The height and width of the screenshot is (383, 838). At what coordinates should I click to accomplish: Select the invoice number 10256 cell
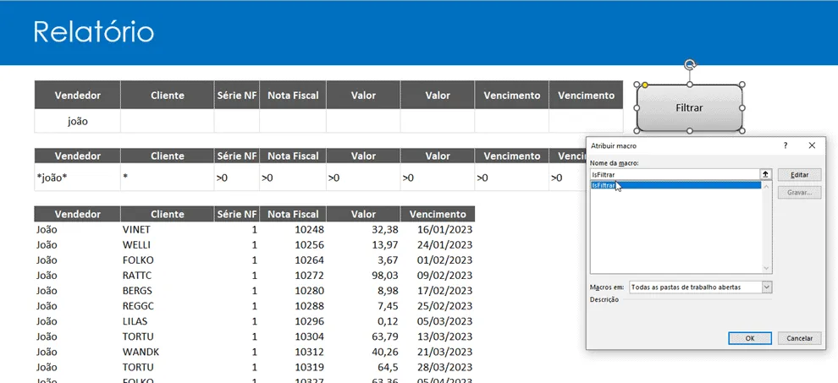click(x=293, y=245)
